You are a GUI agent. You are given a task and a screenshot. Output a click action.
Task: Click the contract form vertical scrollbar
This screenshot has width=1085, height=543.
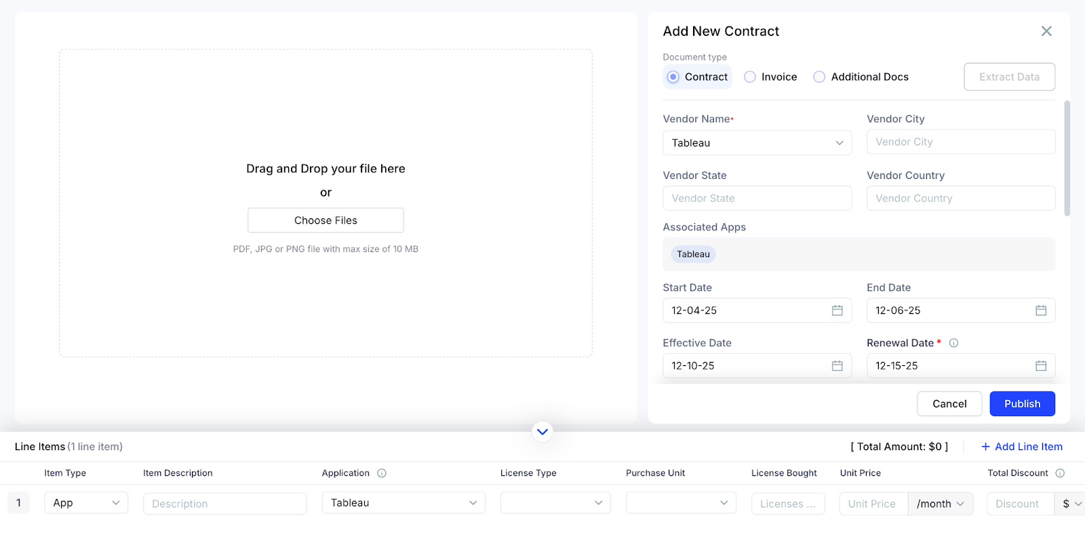tap(1067, 158)
